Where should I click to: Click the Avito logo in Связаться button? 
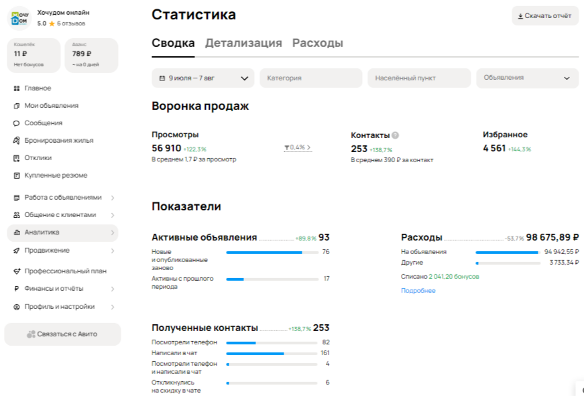click(31, 334)
